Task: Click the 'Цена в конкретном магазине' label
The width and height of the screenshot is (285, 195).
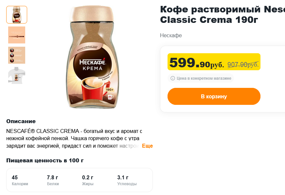Action: 204,78
